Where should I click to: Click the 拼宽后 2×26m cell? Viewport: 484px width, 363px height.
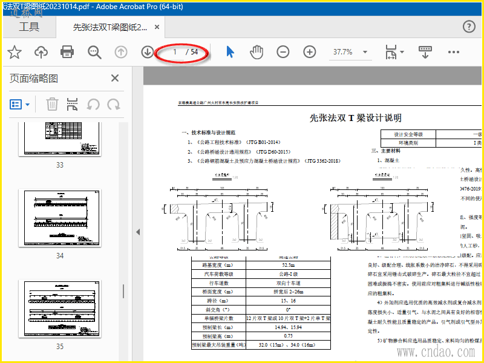click(x=289, y=292)
